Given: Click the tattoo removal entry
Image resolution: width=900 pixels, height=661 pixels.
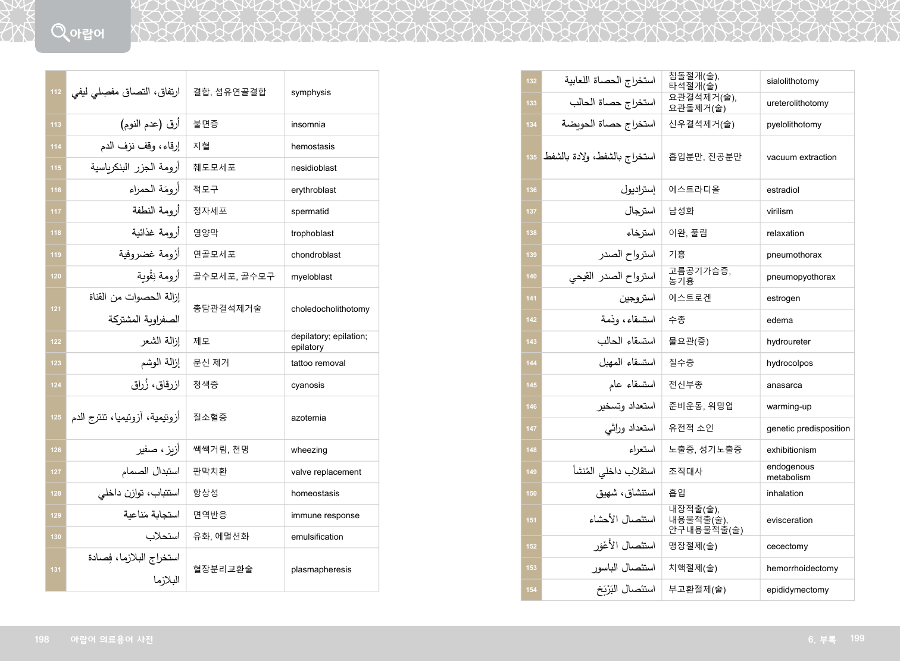Looking at the screenshot, I should pyautogui.click(x=318, y=363).
